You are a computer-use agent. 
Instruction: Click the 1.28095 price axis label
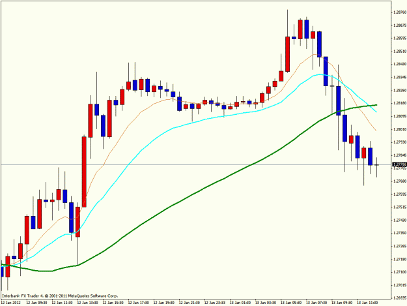click(x=400, y=116)
